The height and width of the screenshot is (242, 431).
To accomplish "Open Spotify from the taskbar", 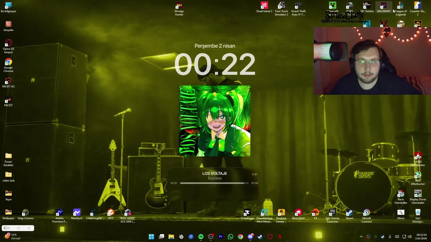I will pos(201,237).
